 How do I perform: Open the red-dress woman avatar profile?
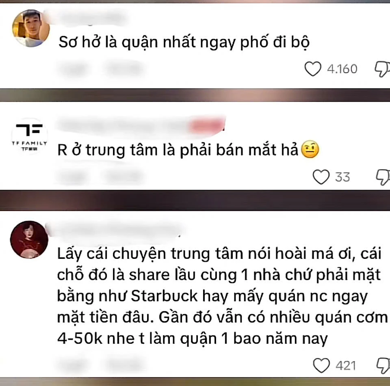click(x=29, y=239)
